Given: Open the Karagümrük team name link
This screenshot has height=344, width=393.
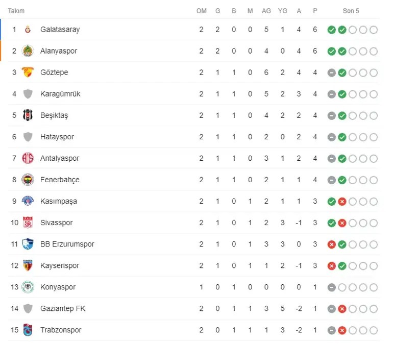Looking at the screenshot, I should 60,94.
